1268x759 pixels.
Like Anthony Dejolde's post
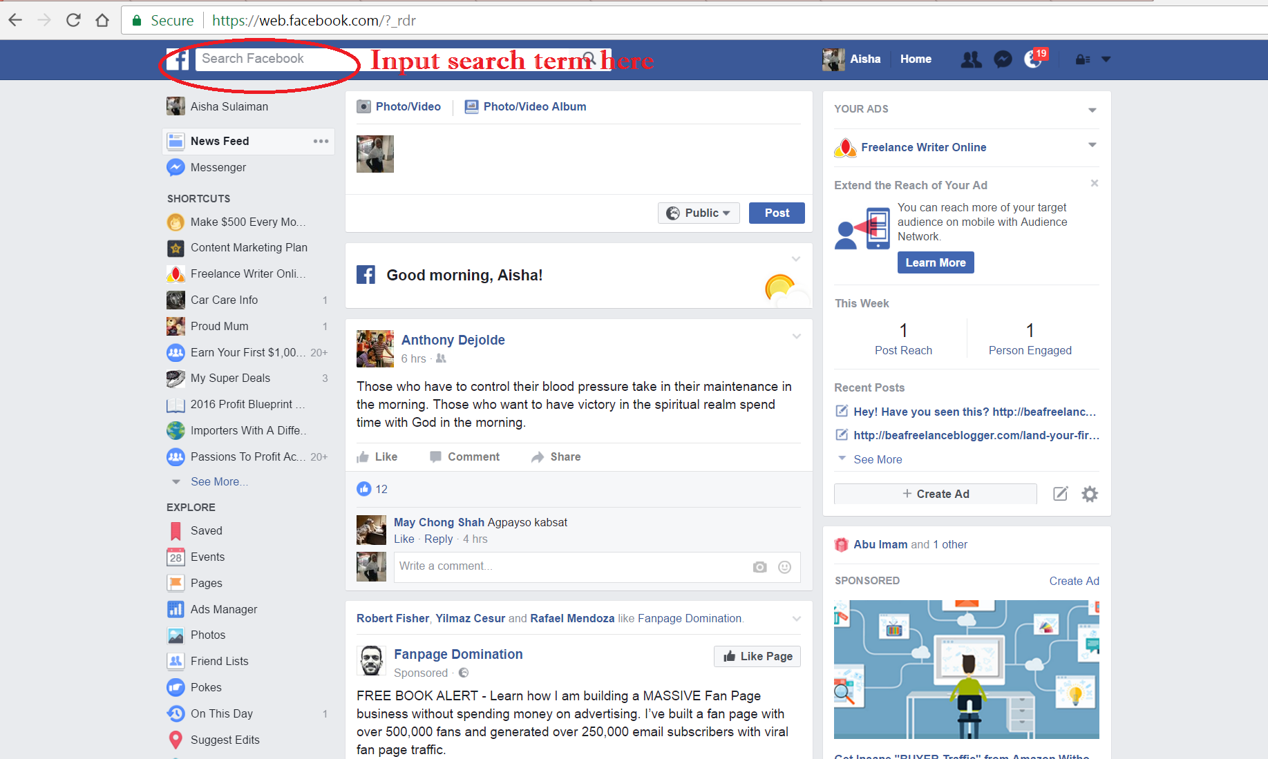click(x=377, y=457)
